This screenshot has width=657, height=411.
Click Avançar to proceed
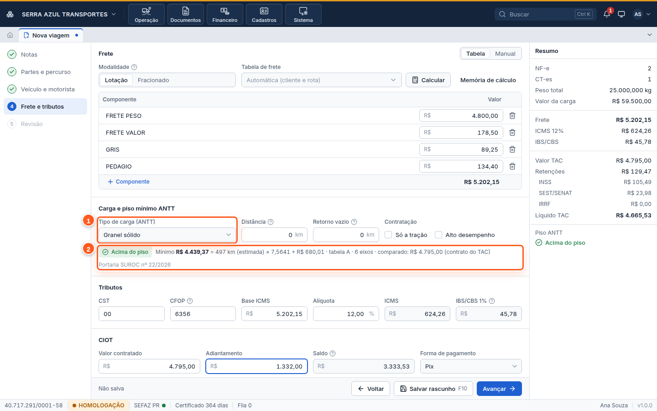tap(499, 389)
